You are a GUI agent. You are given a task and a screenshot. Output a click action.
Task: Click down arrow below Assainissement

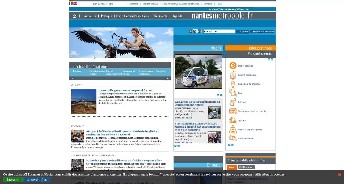coord(232,145)
